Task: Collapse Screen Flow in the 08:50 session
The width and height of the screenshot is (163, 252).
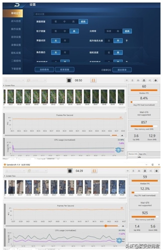Action: 4,86
